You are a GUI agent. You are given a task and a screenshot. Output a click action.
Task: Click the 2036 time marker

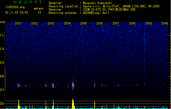coord(100,23)
